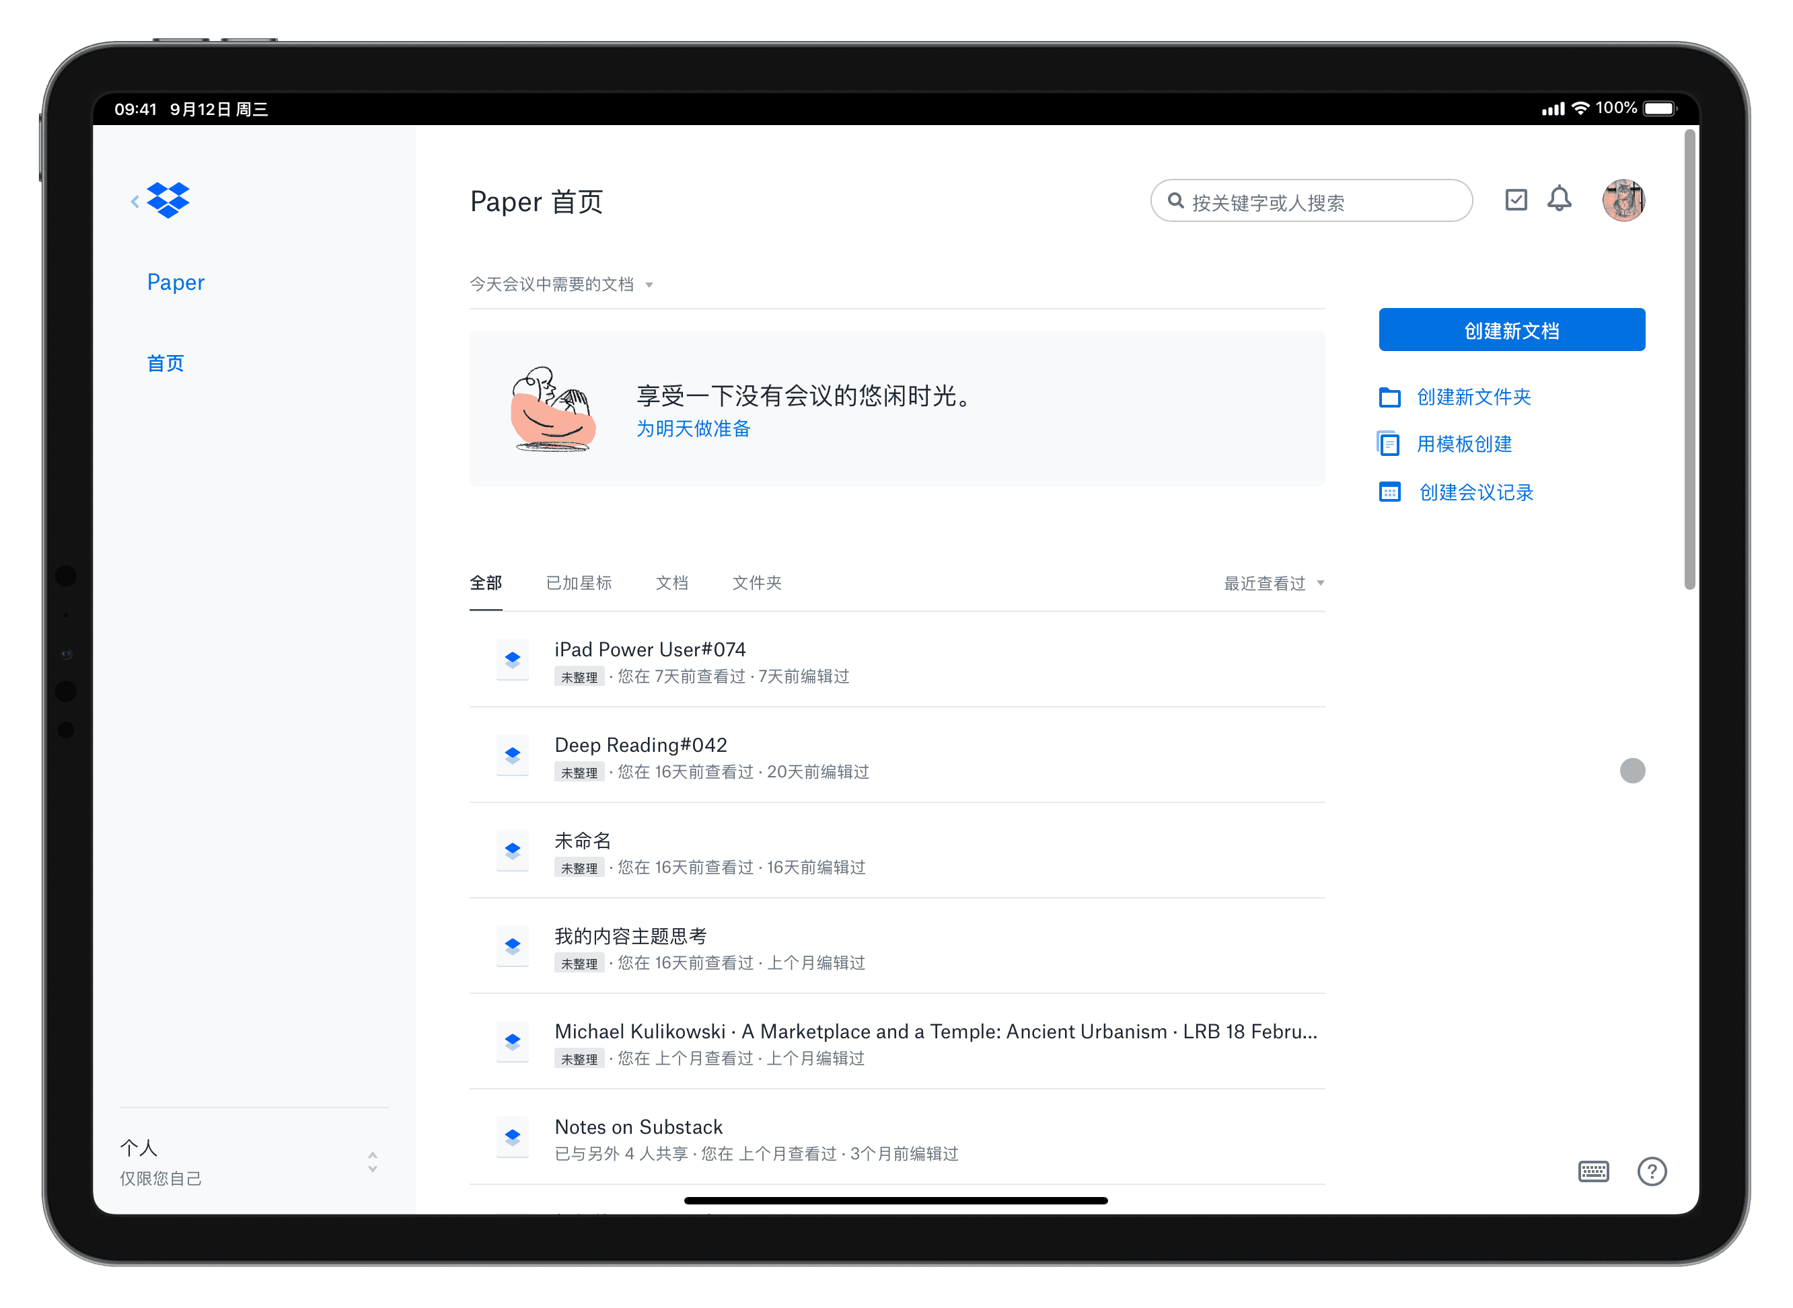Focus the keyword or people search field
Viewport: 1793px width, 1308px height.
coord(1311,201)
